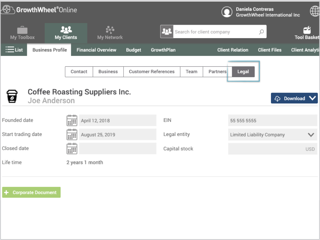
Task: Select the Customer References sub-tab
Action: (152, 72)
